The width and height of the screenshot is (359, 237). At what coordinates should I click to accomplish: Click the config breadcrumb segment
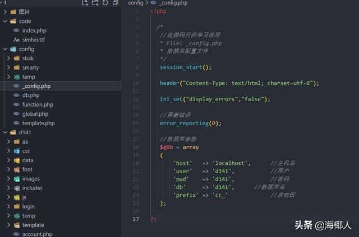136,3
